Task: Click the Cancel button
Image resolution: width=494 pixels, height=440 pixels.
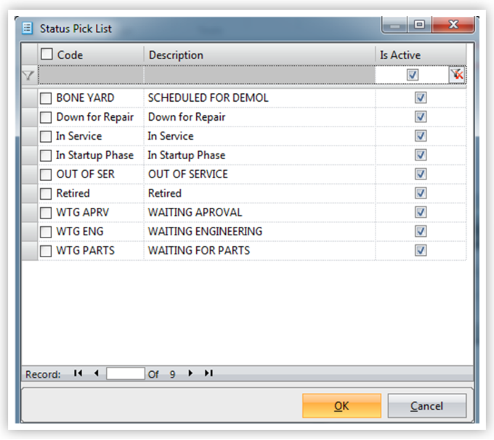Action: [426, 406]
